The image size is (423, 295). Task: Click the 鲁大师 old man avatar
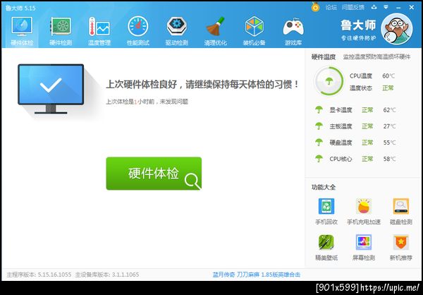tap(396, 29)
